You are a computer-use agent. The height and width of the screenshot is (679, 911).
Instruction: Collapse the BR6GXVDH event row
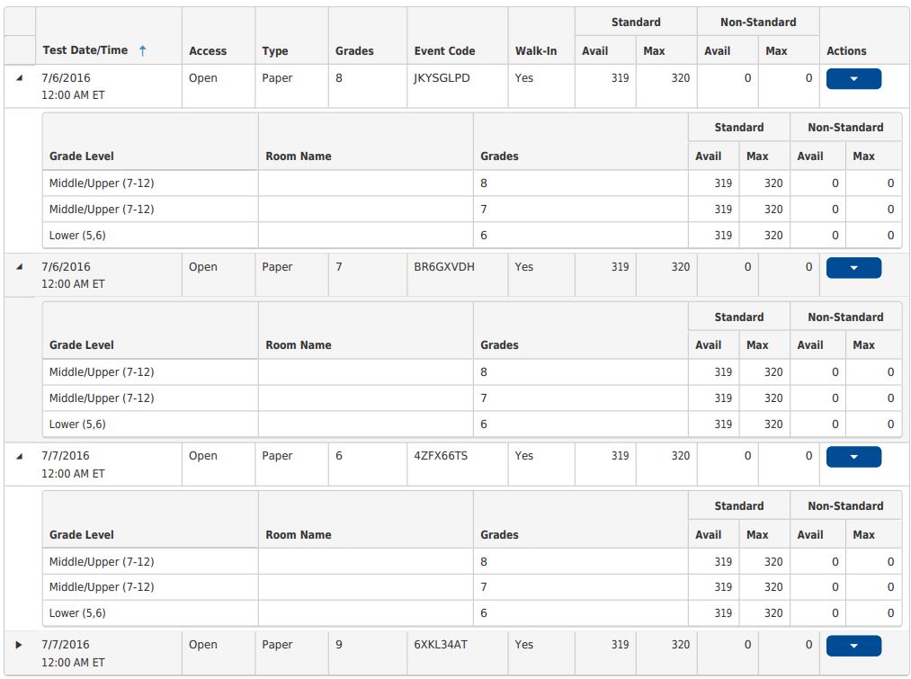[x=20, y=267]
